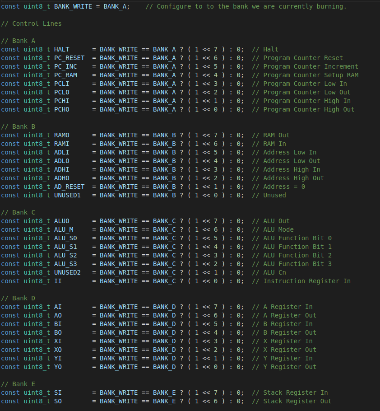Click the '// Control Lines' comment
This screenshot has height=411, width=380.
pos(31,23)
